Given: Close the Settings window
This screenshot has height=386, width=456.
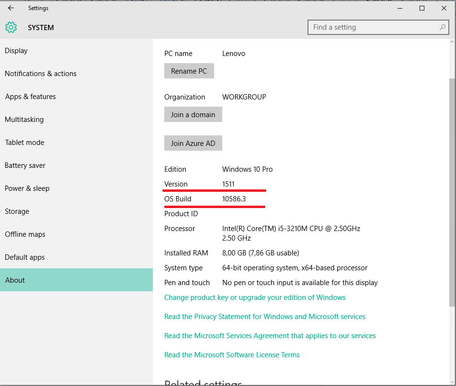Looking at the screenshot, I should point(444,8).
